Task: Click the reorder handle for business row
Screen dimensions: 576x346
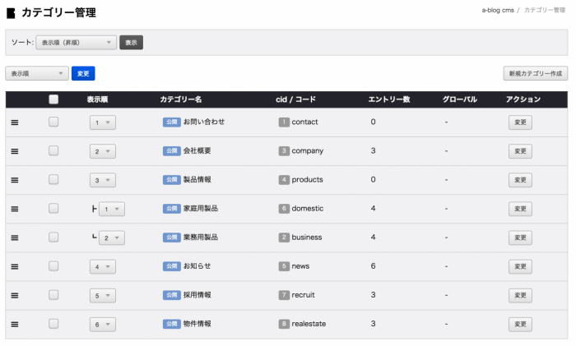Action: [x=15, y=238]
